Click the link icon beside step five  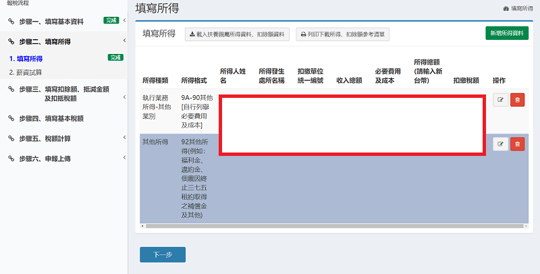11,138
